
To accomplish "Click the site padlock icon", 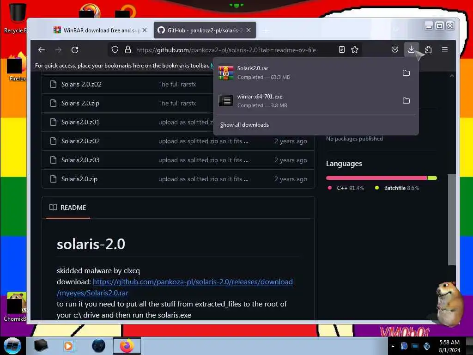I will (128, 49).
